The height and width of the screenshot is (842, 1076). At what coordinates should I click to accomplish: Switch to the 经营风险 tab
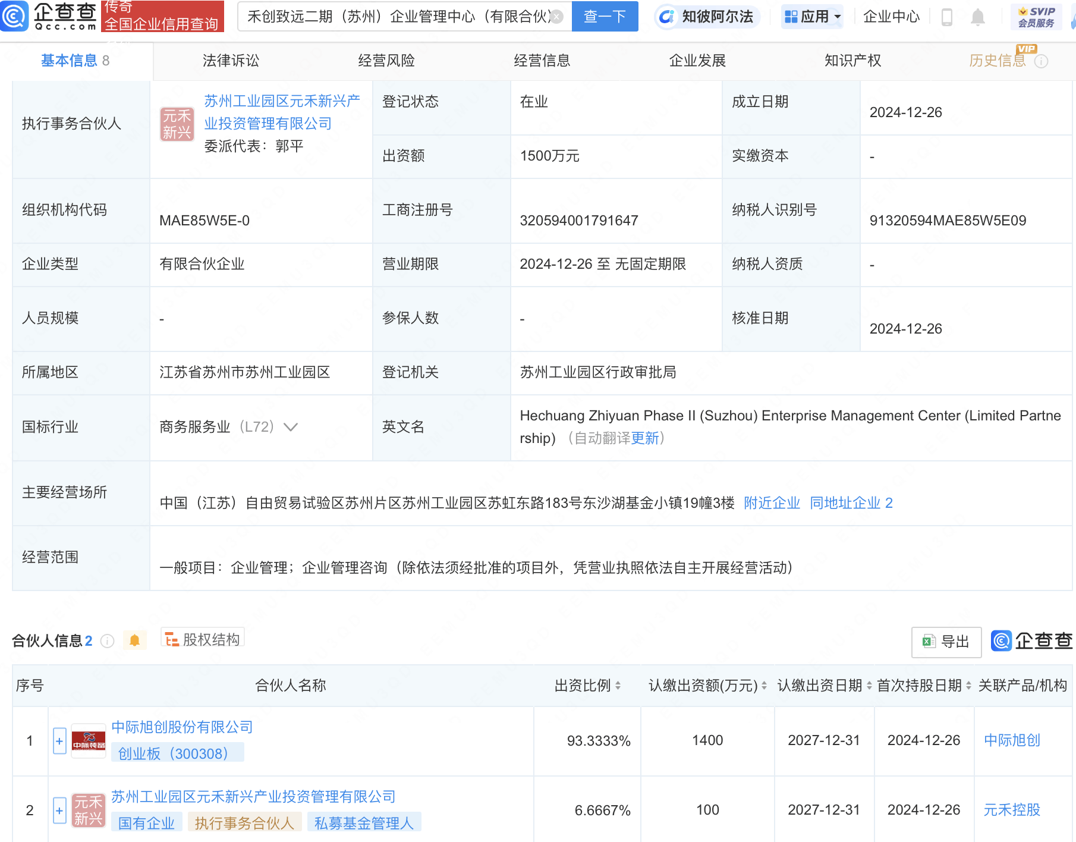click(x=386, y=61)
